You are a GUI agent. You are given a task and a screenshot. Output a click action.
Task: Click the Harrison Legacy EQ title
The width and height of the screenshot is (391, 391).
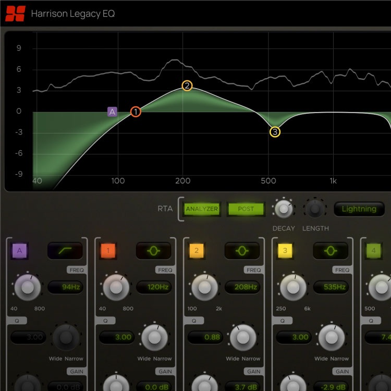(x=73, y=14)
